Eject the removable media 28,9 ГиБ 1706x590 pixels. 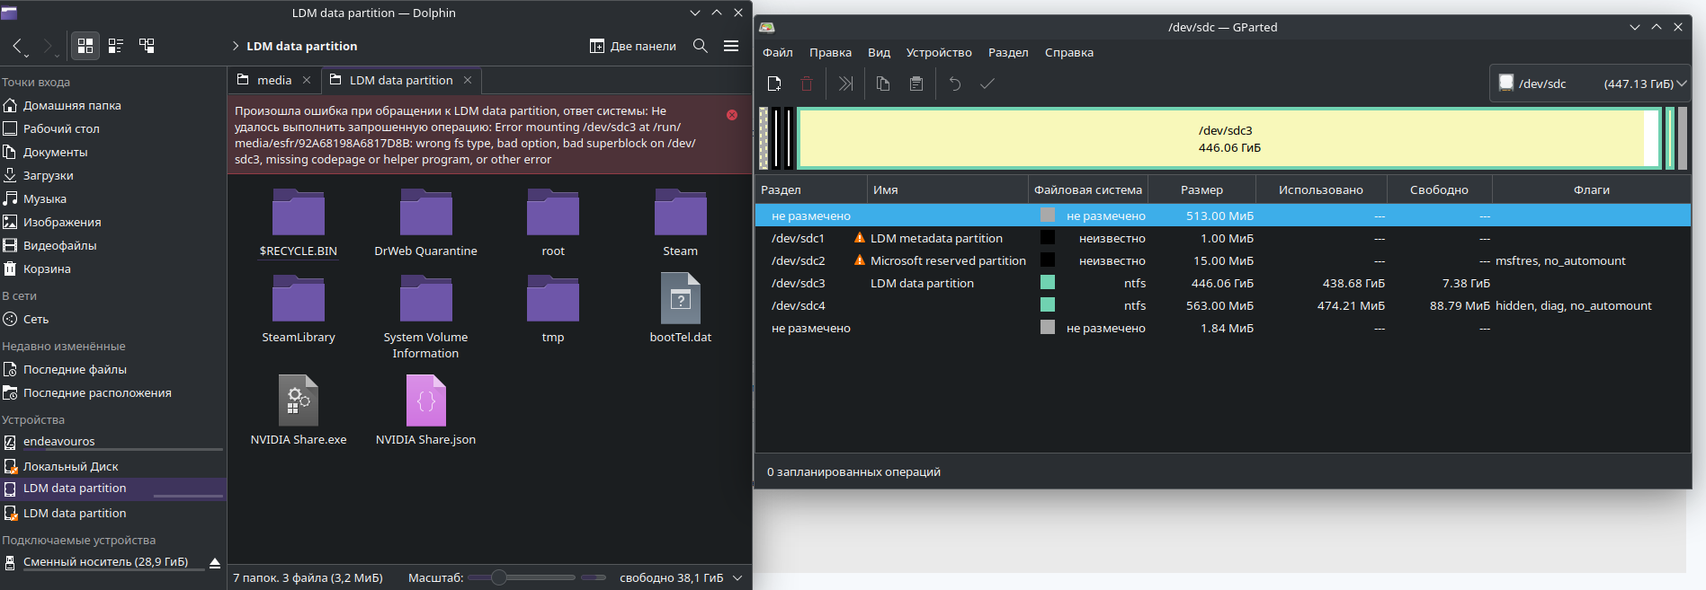pos(215,563)
